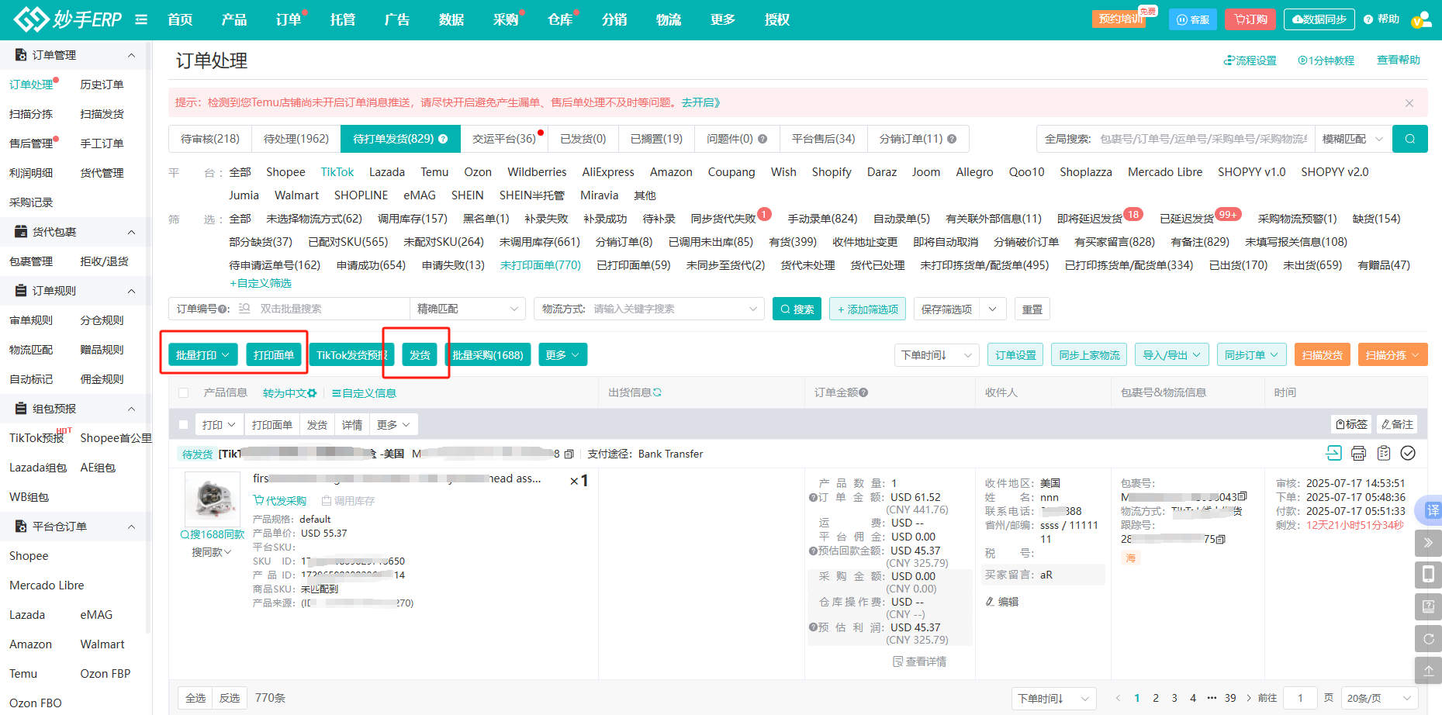
Task: Click the 编辑 pencil link under buyer message
Action: (x=1002, y=602)
